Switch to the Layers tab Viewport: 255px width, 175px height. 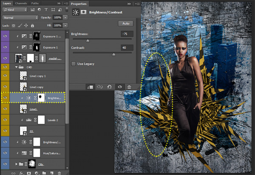[x=7, y=3]
